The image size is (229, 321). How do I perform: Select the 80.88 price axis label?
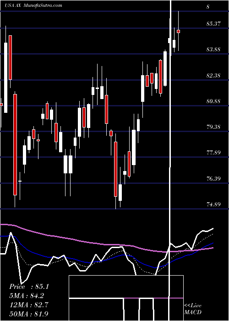tap(213, 101)
